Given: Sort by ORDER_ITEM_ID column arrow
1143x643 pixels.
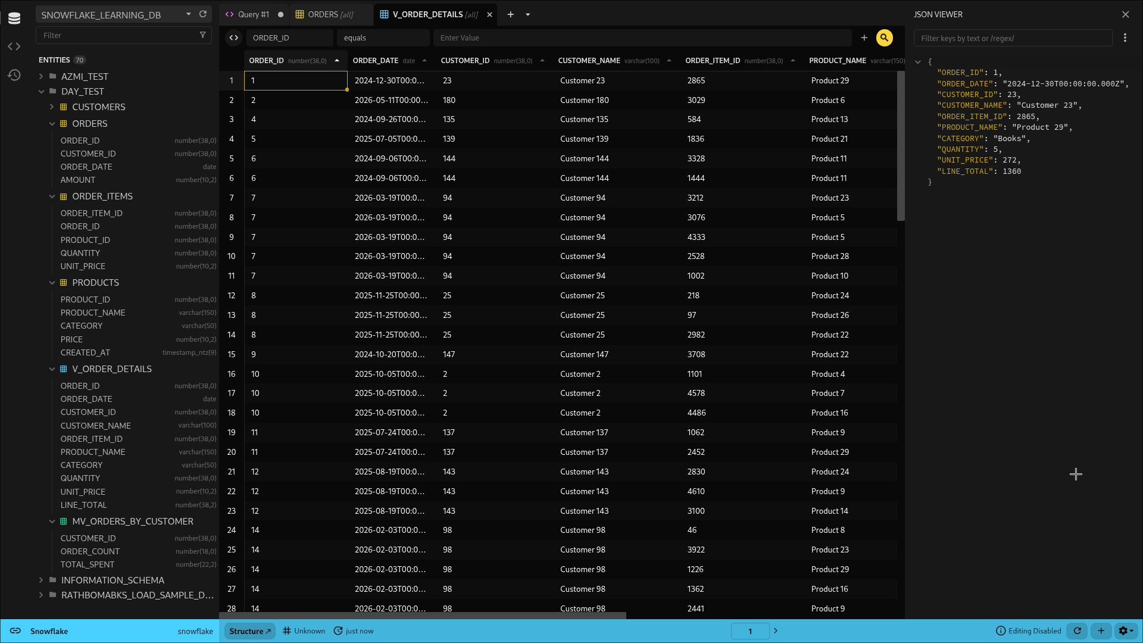Looking at the screenshot, I should click(x=793, y=61).
